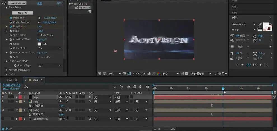Toggle the Color property stopwatch

(11, 44)
